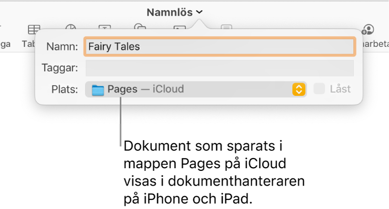Screen dimensions: 389x209
Task: Click the Comment toolbar icon
Action: pos(227,28)
